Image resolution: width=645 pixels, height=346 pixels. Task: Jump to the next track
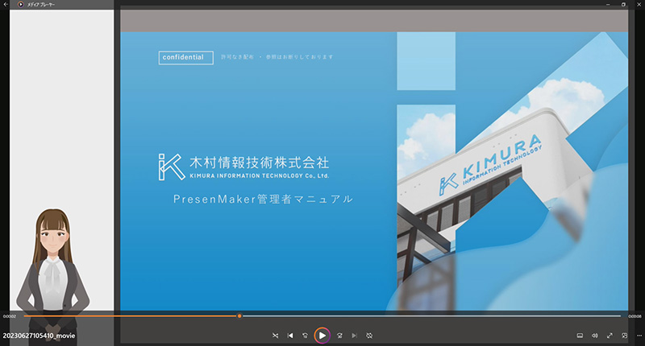click(x=354, y=335)
